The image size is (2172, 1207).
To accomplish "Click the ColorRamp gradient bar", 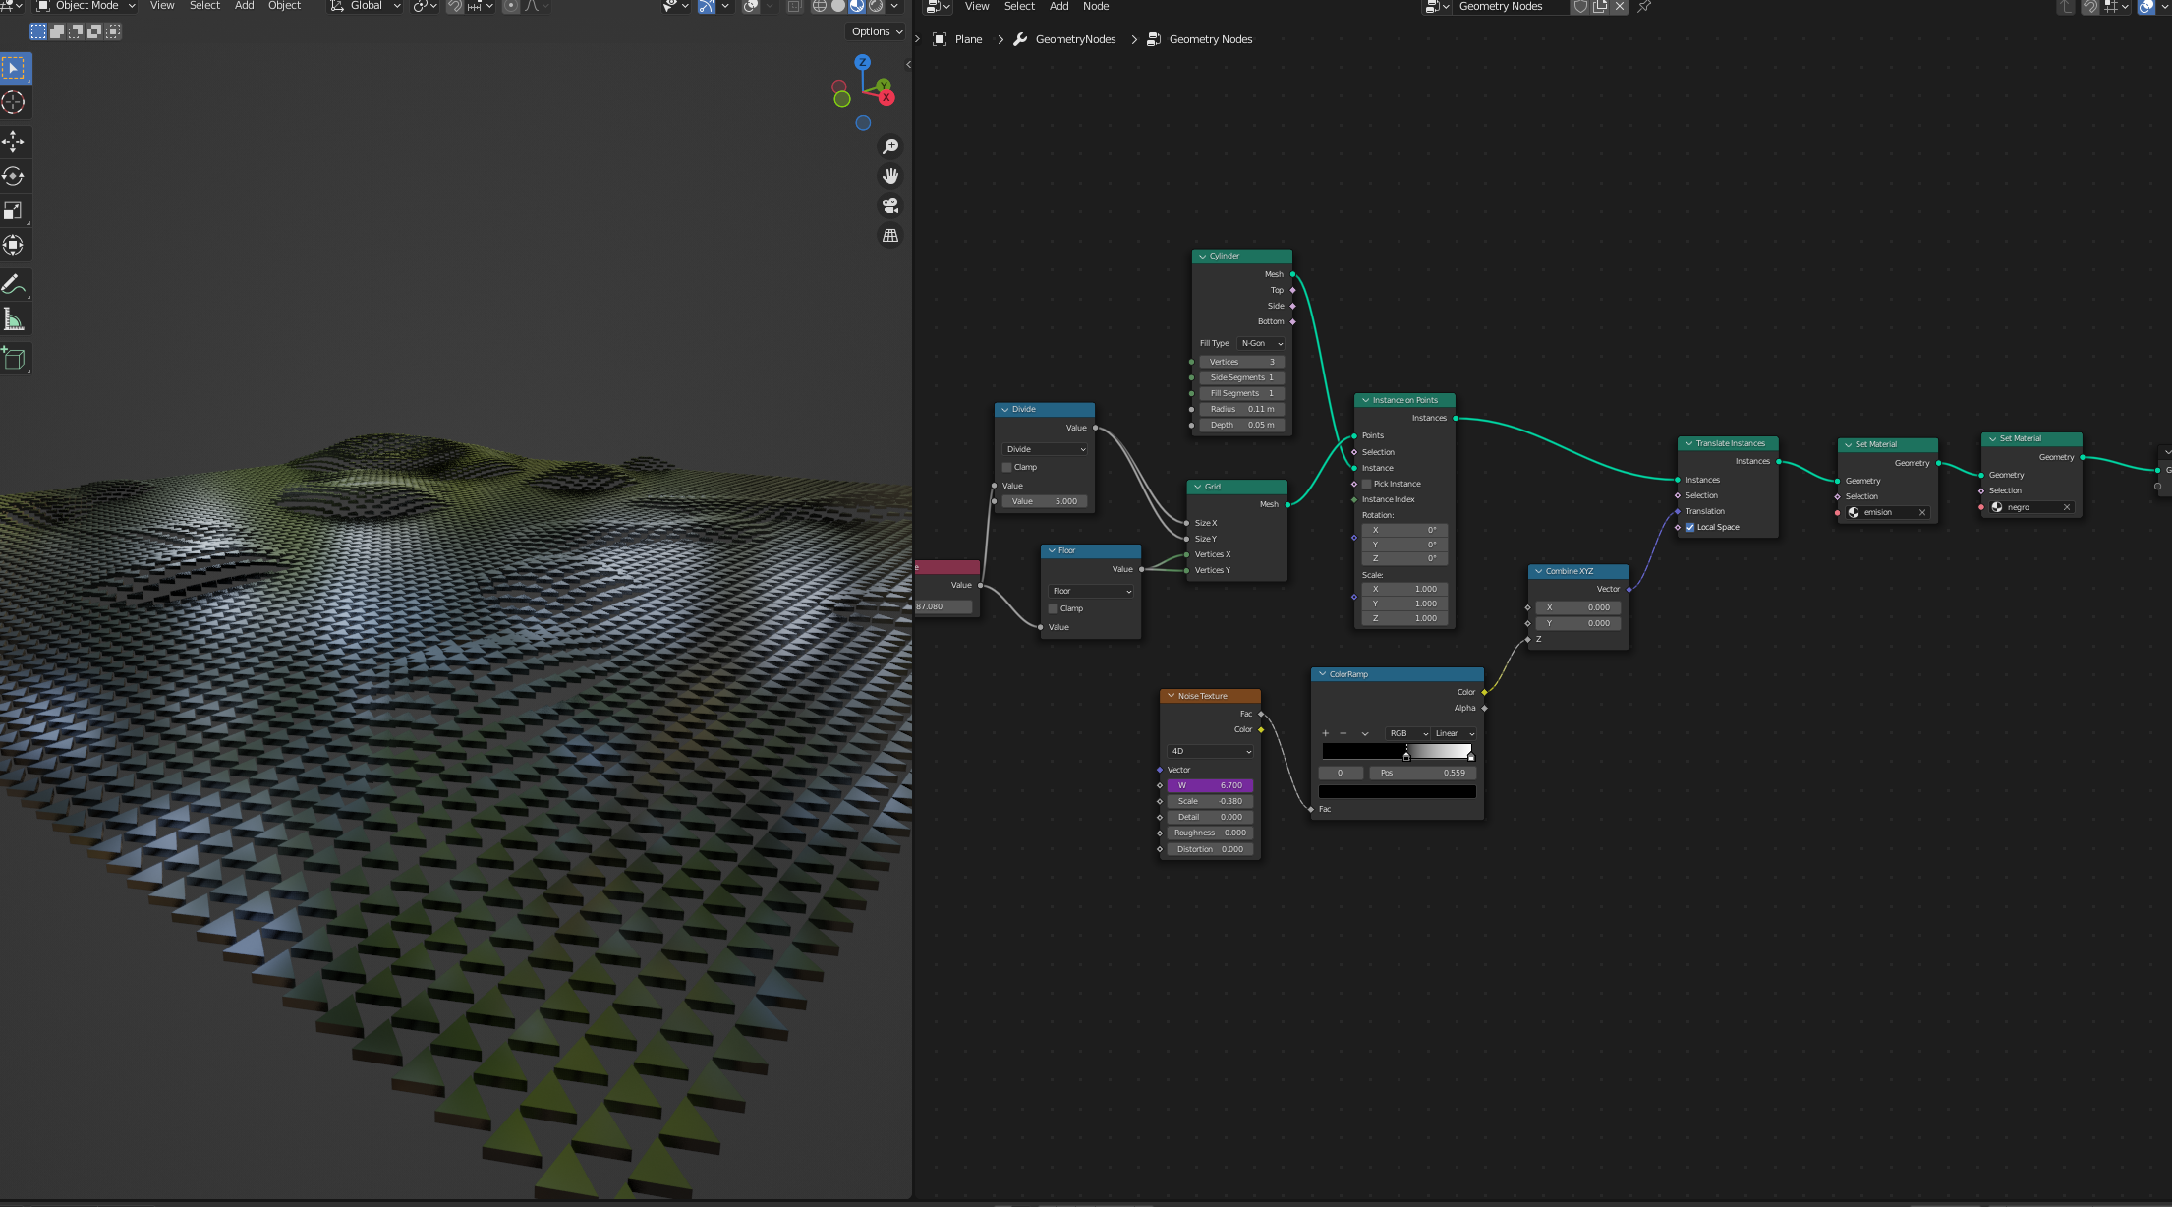I will point(1397,751).
